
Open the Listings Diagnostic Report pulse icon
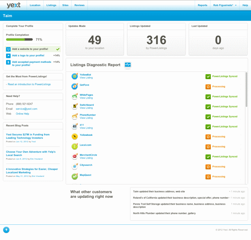tap(127, 65)
